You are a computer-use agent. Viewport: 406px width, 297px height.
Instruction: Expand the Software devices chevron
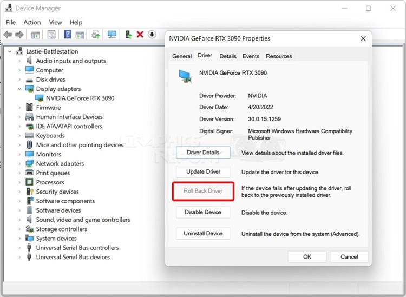(19, 210)
